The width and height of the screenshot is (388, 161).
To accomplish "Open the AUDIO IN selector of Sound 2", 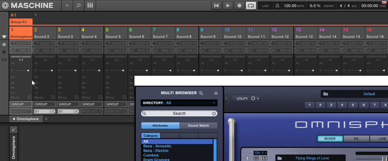I will pyautogui.click(x=45, y=43).
